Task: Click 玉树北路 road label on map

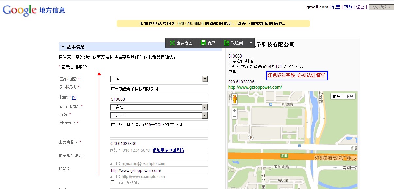Action: [x=282, y=167]
